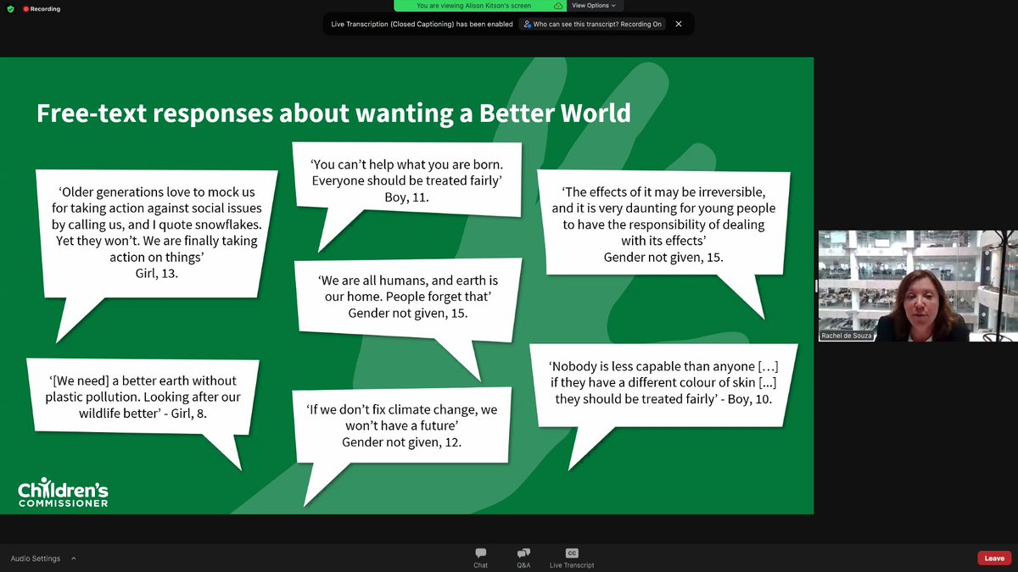Click the Leave button

tap(993, 558)
